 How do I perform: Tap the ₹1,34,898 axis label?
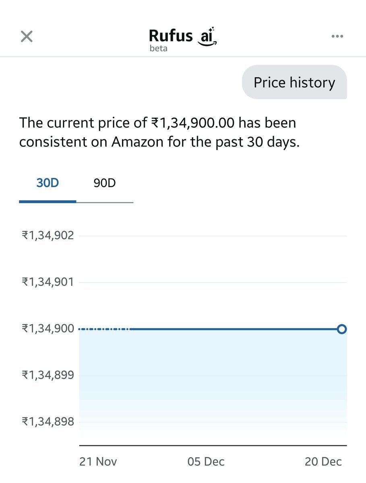click(x=48, y=422)
